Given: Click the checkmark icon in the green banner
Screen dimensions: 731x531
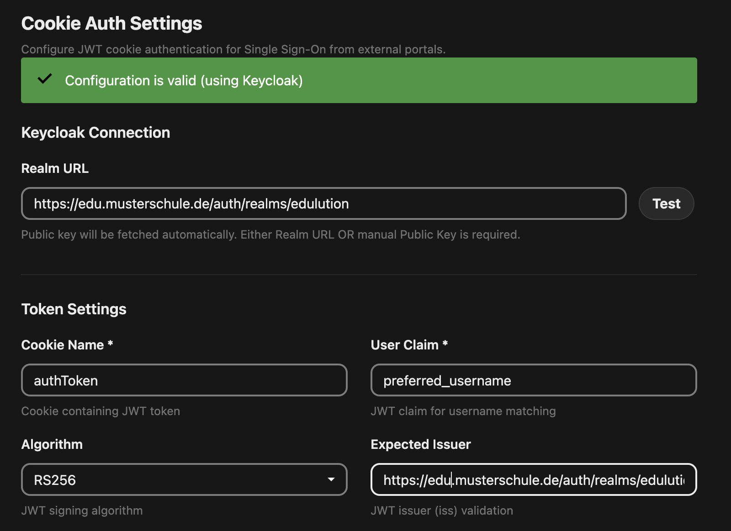Looking at the screenshot, I should tap(45, 79).
